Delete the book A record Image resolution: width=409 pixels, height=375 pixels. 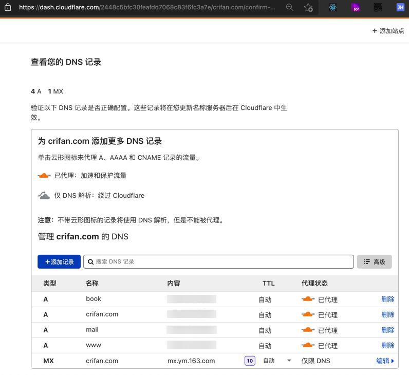tap(388, 299)
